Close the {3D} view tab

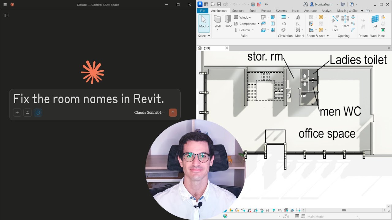click(x=227, y=48)
